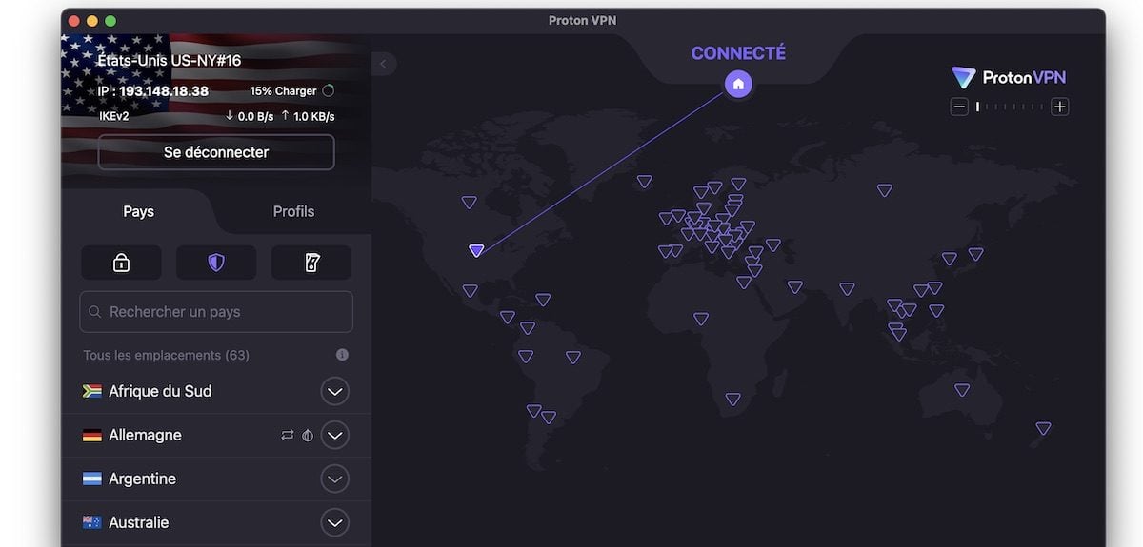This screenshot has height=547, width=1143.
Task: Click the Allemagne flag icon
Action: [92, 435]
